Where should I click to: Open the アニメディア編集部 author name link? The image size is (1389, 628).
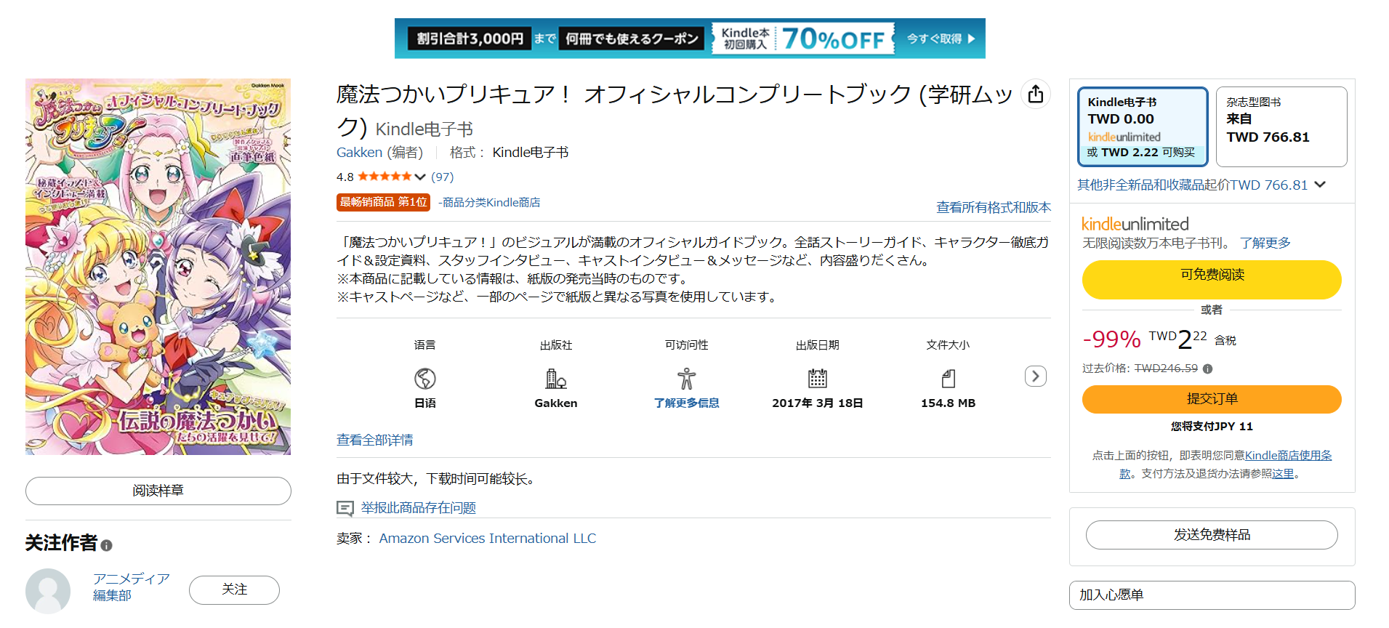132,587
